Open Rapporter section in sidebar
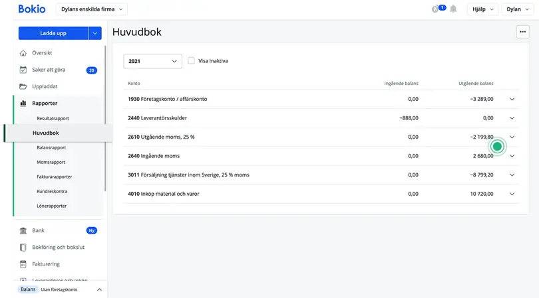 point(45,104)
